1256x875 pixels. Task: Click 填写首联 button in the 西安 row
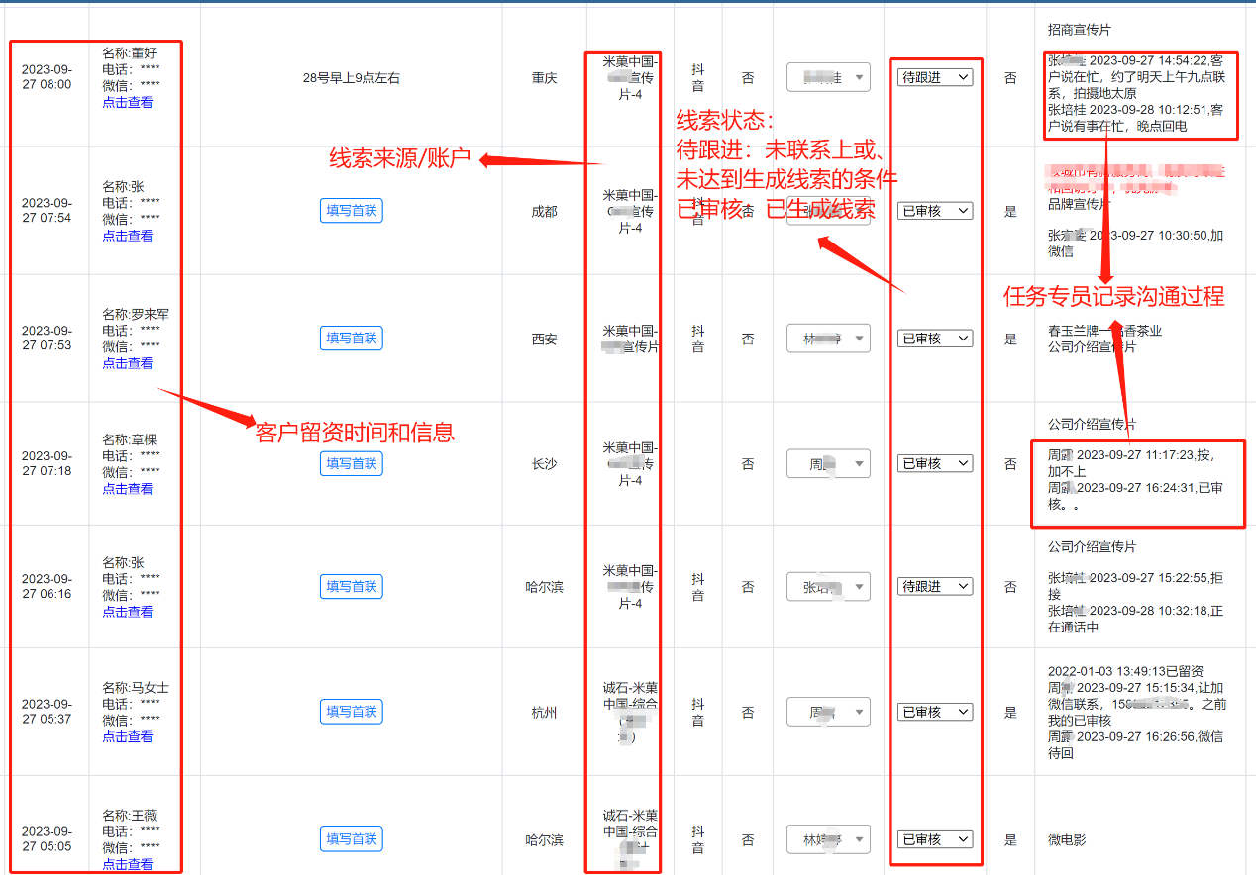352,339
